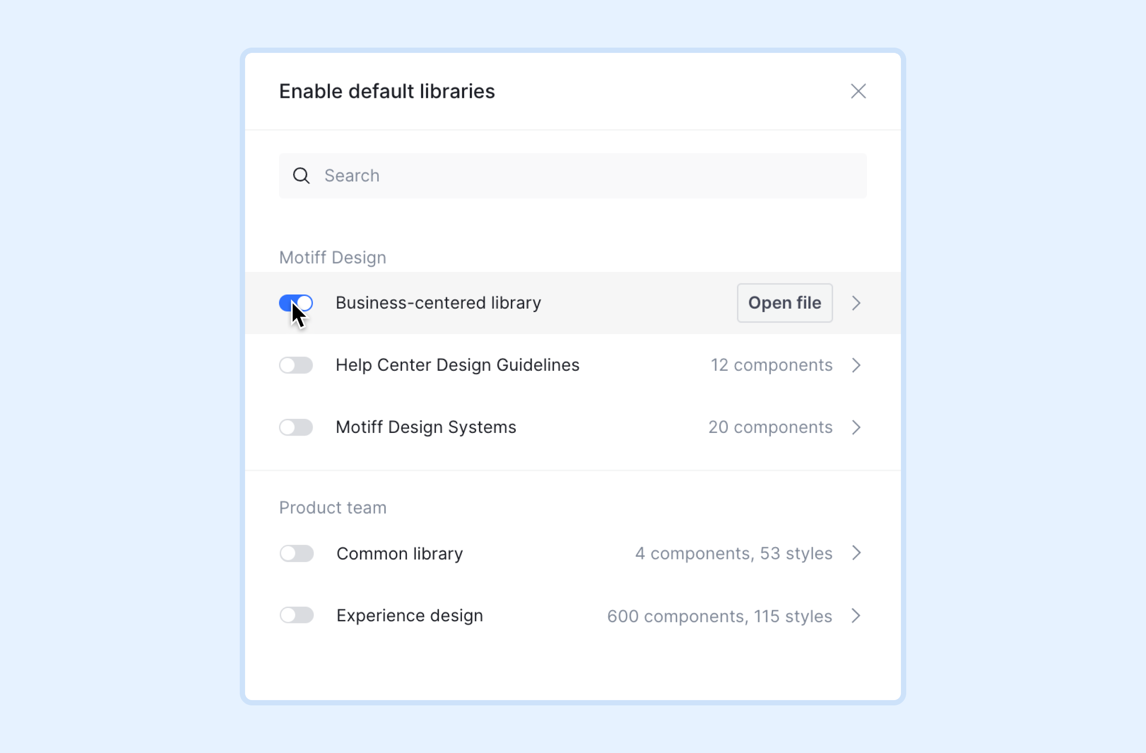Click the magnifier search icon
The height and width of the screenshot is (753, 1146).
pyautogui.click(x=301, y=176)
